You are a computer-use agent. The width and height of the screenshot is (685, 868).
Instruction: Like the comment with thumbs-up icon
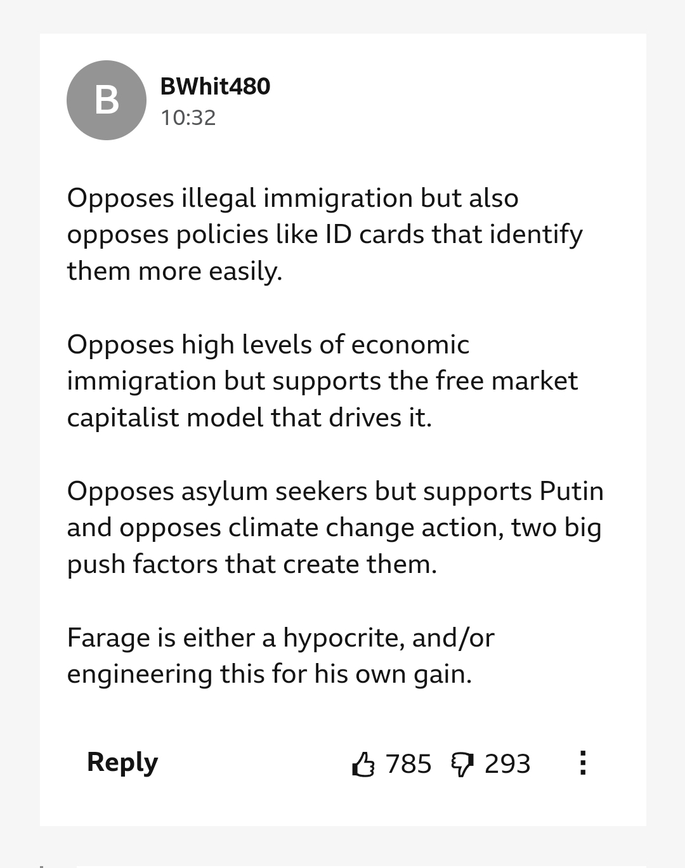pos(363,764)
